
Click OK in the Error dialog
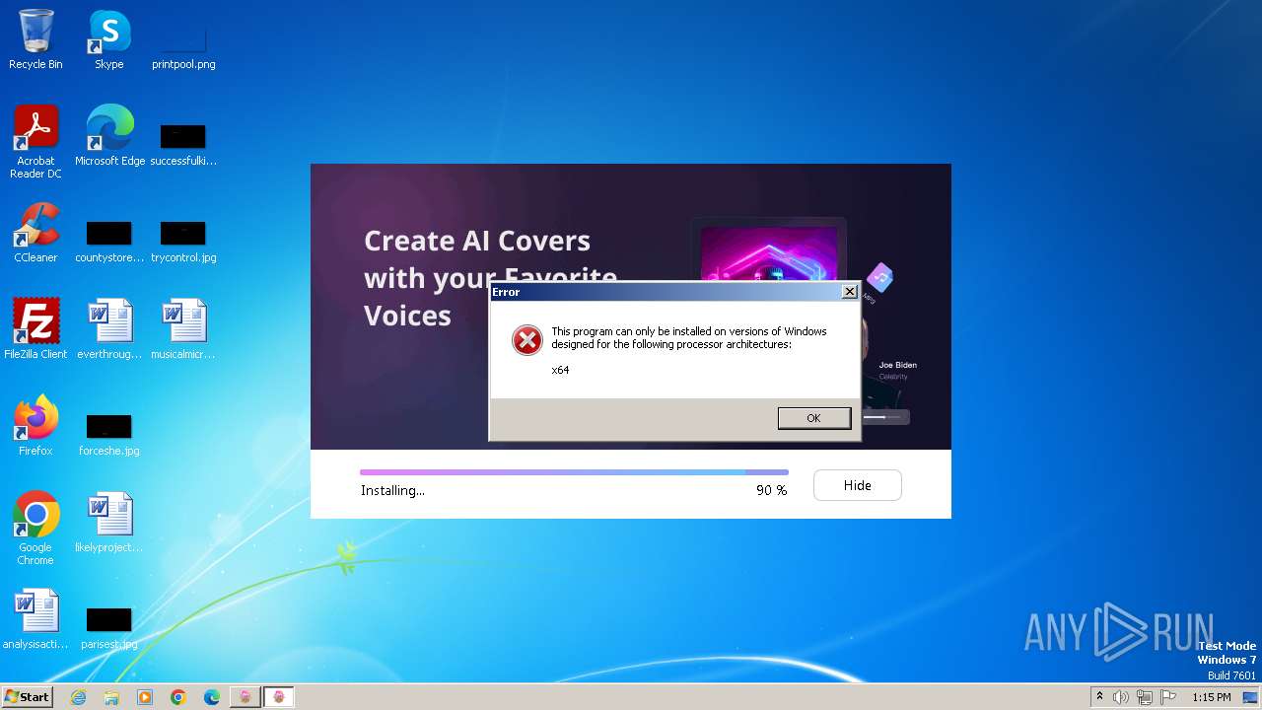point(813,418)
